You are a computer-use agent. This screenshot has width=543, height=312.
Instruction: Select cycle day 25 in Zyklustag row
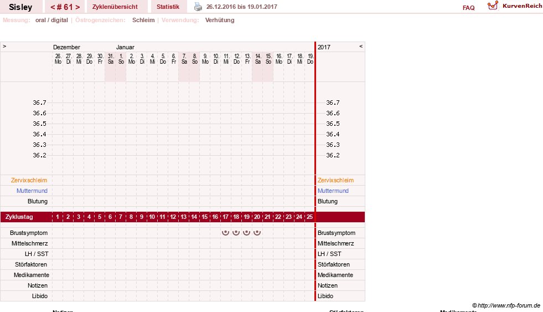coord(309,217)
